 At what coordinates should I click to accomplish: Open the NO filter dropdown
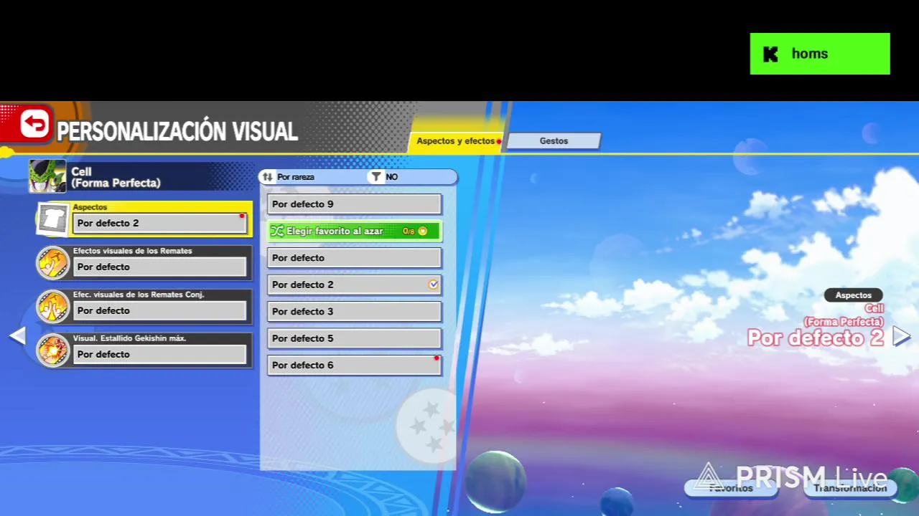(412, 177)
